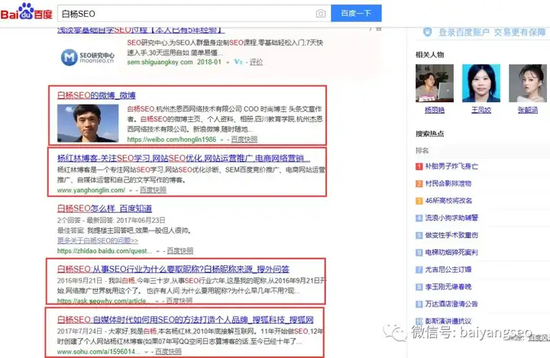Screen dimensions: 550x358
Task: Open 白杨SEO:自媒体时代 搜狐科技 result
Action: click(185, 320)
